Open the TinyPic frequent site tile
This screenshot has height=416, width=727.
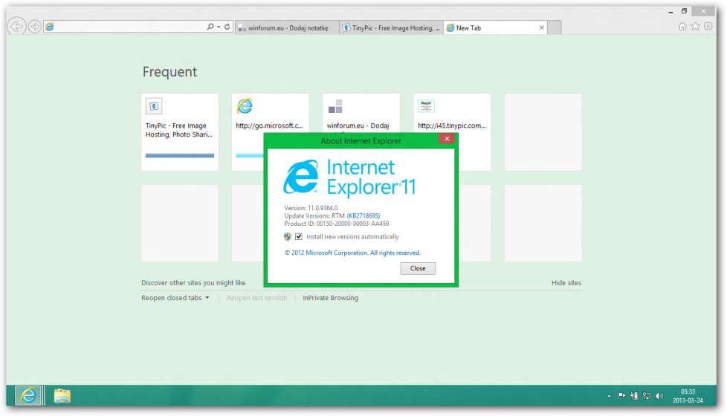pos(180,132)
